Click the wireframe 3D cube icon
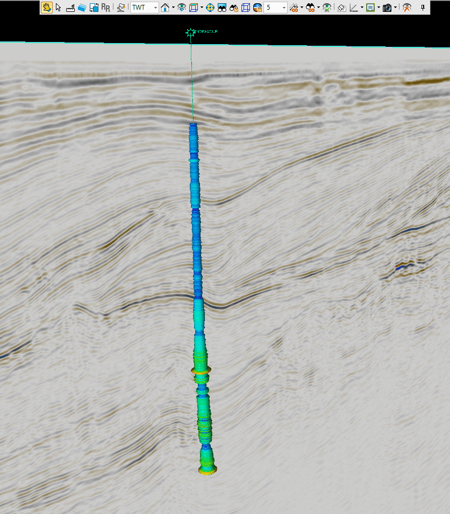 point(245,8)
